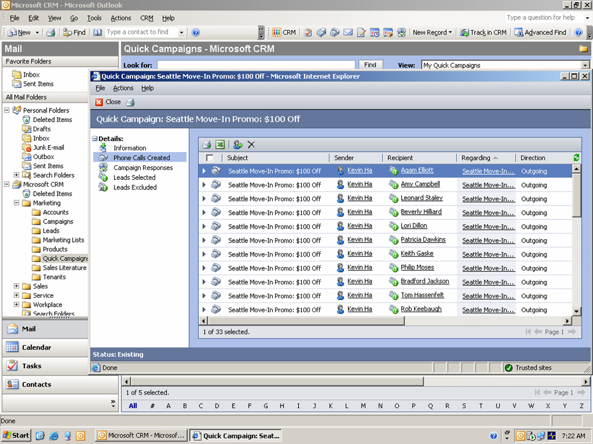Click Track in CRM toolbar button
The image size is (593, 444).
(483, 33)
